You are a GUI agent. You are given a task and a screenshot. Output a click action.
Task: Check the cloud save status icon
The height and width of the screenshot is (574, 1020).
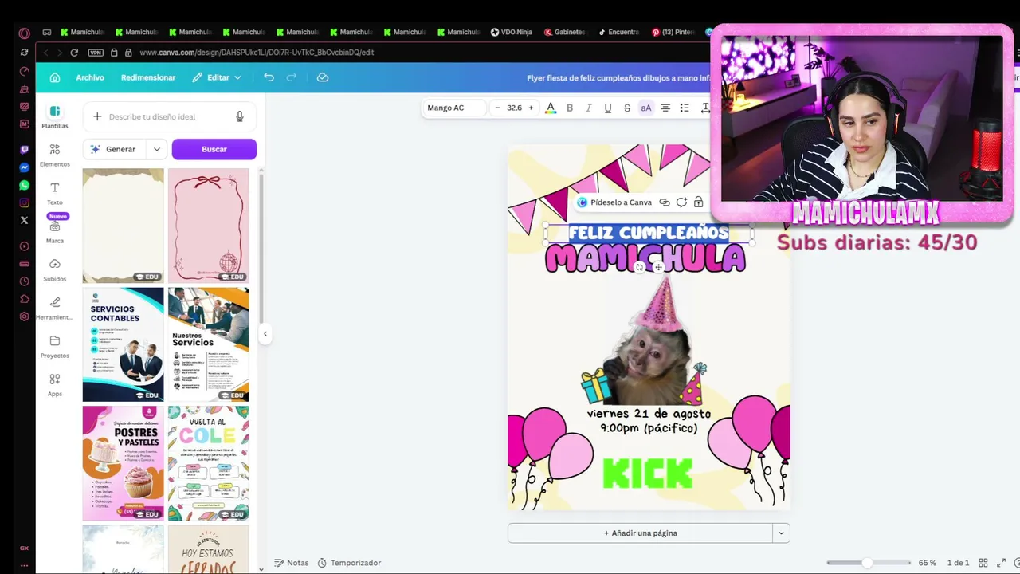pos(323,77)
